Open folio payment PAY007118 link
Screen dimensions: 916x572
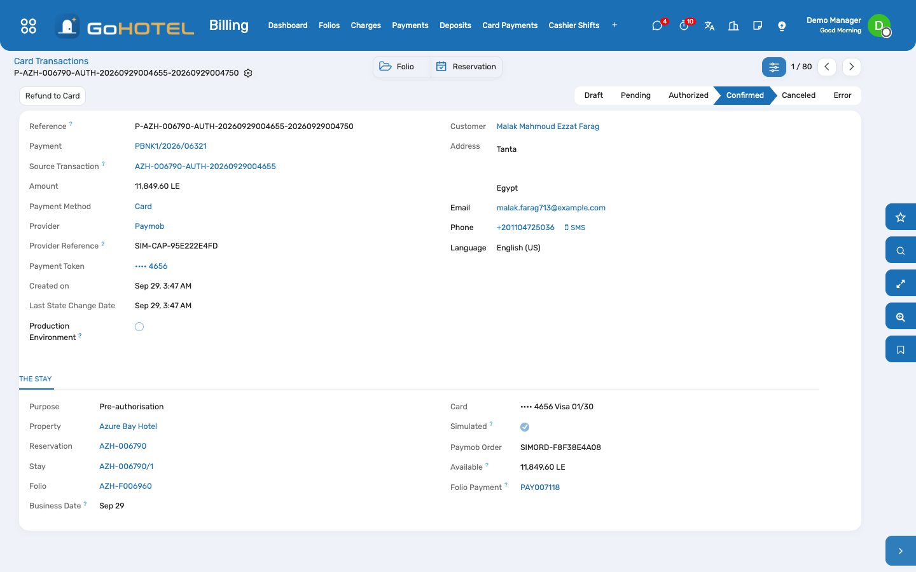click(x=540, y=487)
